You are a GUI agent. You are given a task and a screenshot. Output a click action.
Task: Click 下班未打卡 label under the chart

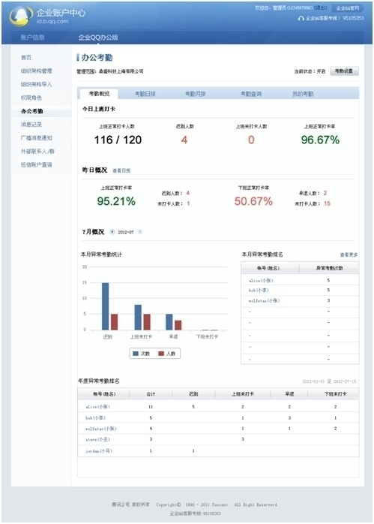[207, 337]
